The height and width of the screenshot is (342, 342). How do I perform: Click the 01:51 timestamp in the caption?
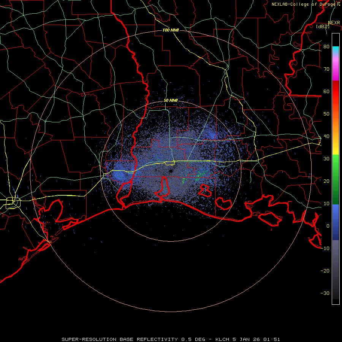click(272, 339)
